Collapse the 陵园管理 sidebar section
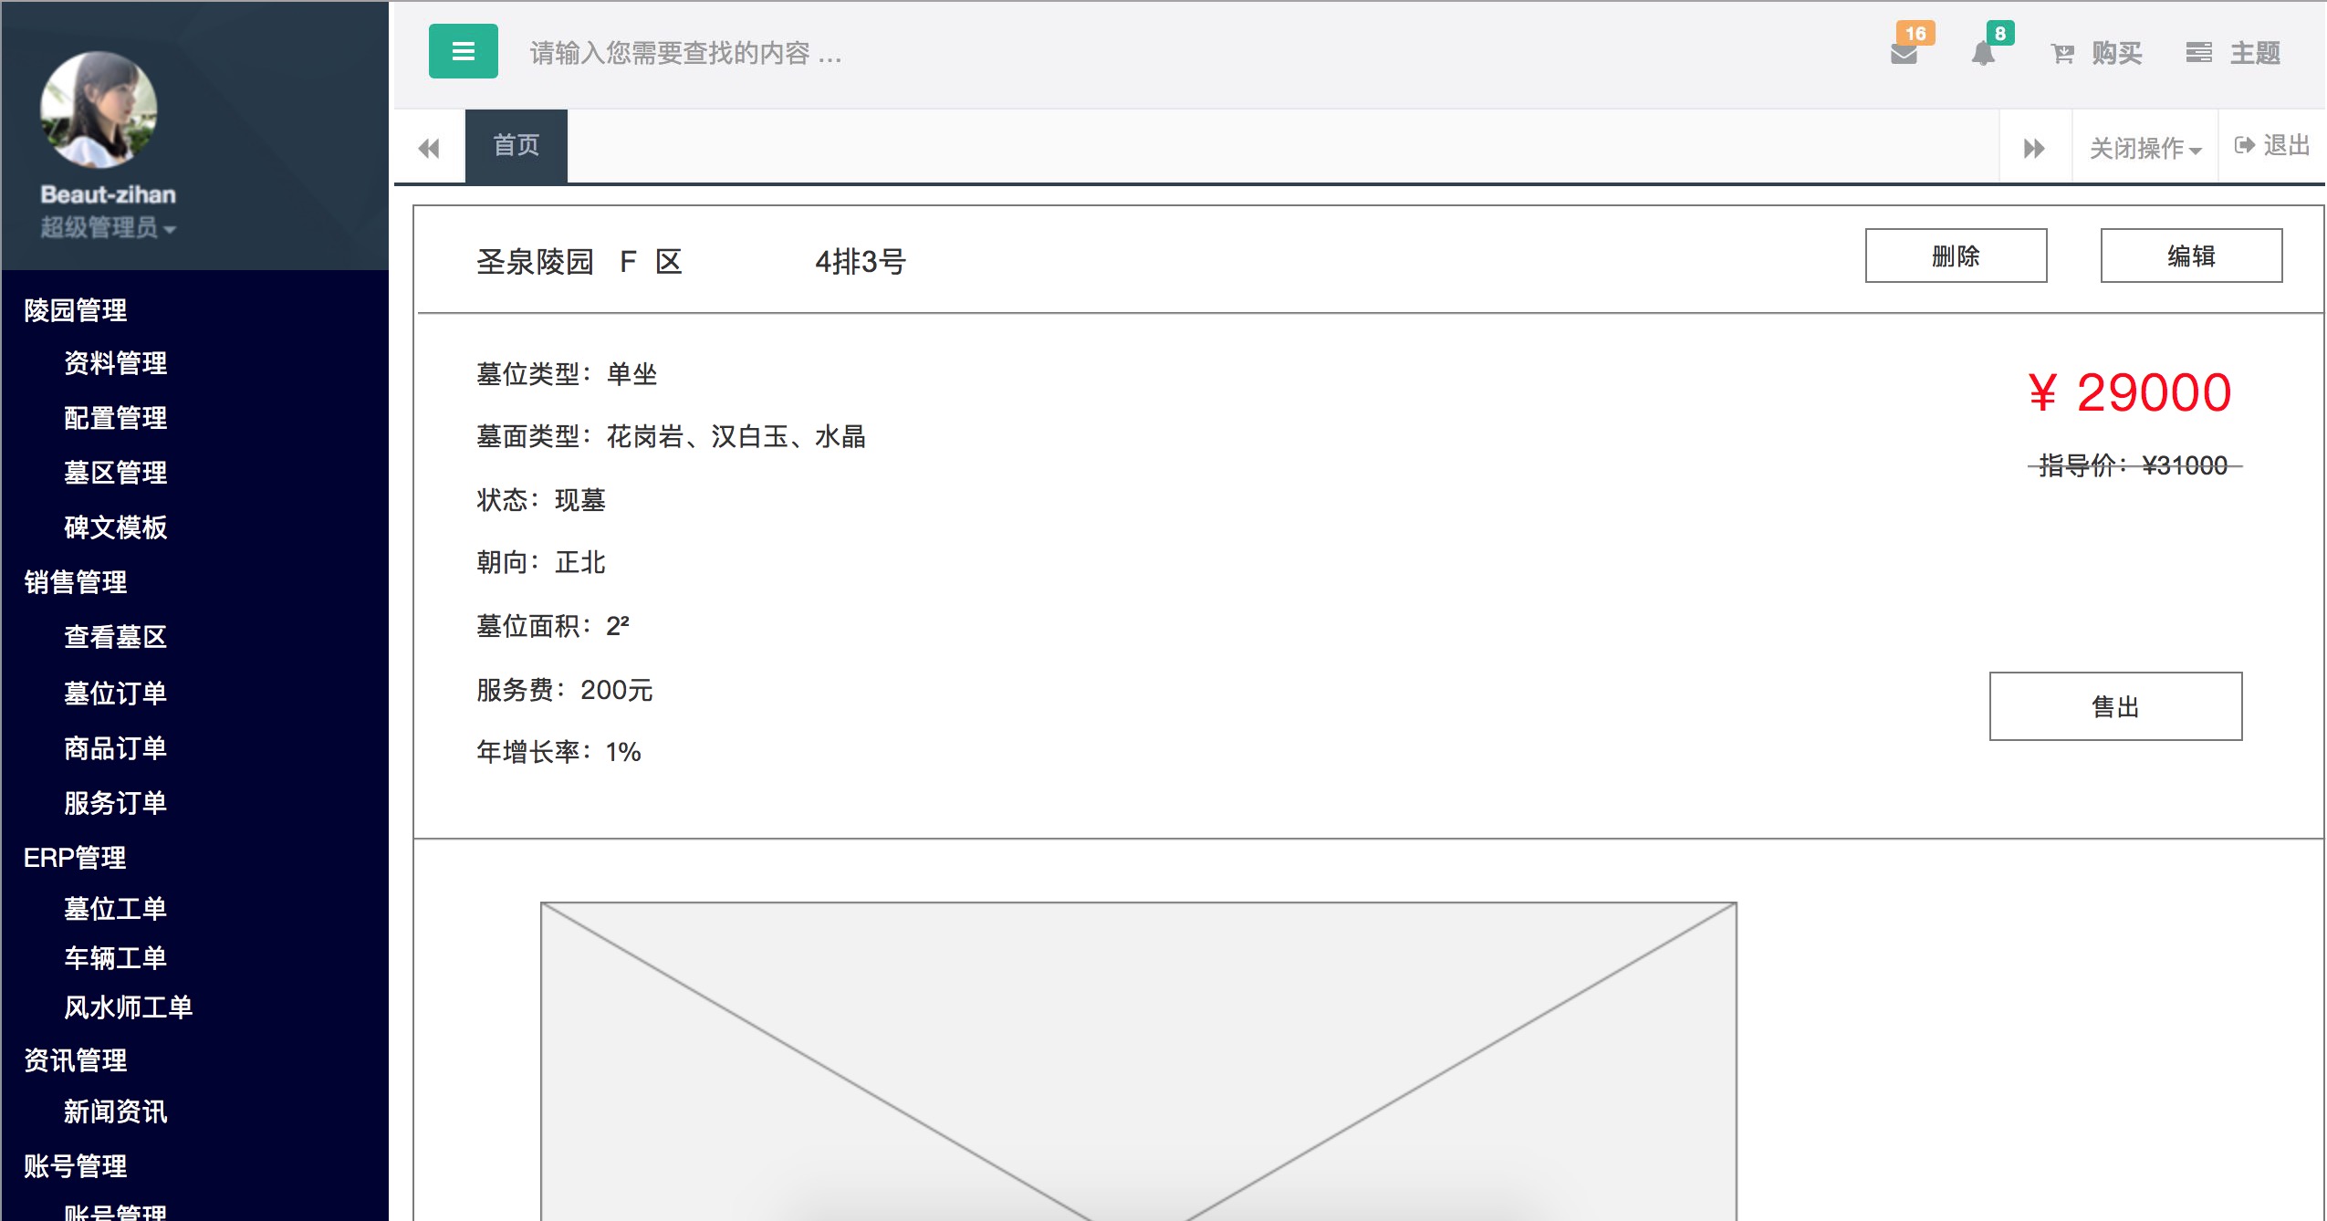2327x1221 pixels. point(76,310)
